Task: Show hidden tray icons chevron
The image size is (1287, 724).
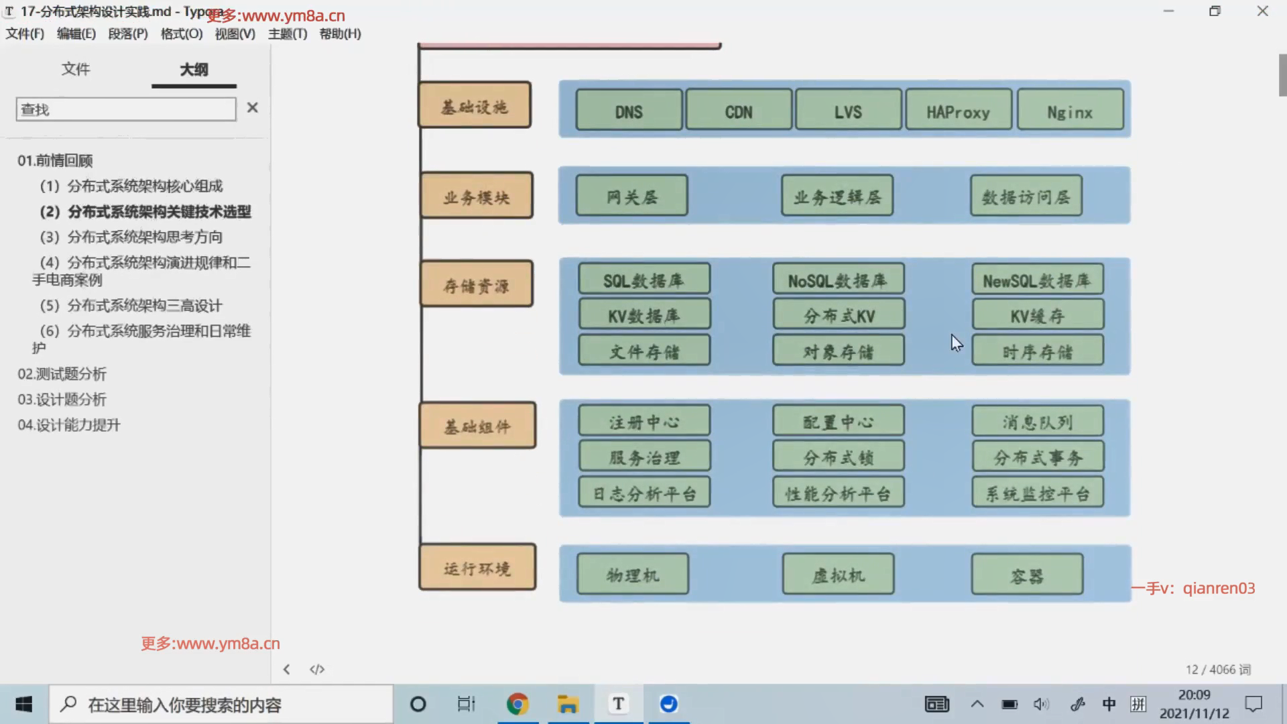Action: click(977, 704)
